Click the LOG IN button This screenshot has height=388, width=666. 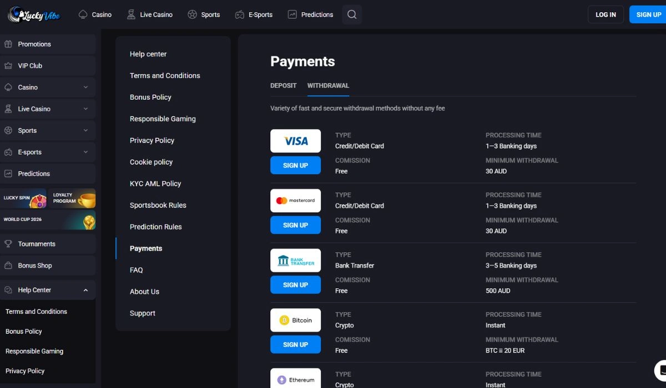pyautogui.click(x=606, y=14)
